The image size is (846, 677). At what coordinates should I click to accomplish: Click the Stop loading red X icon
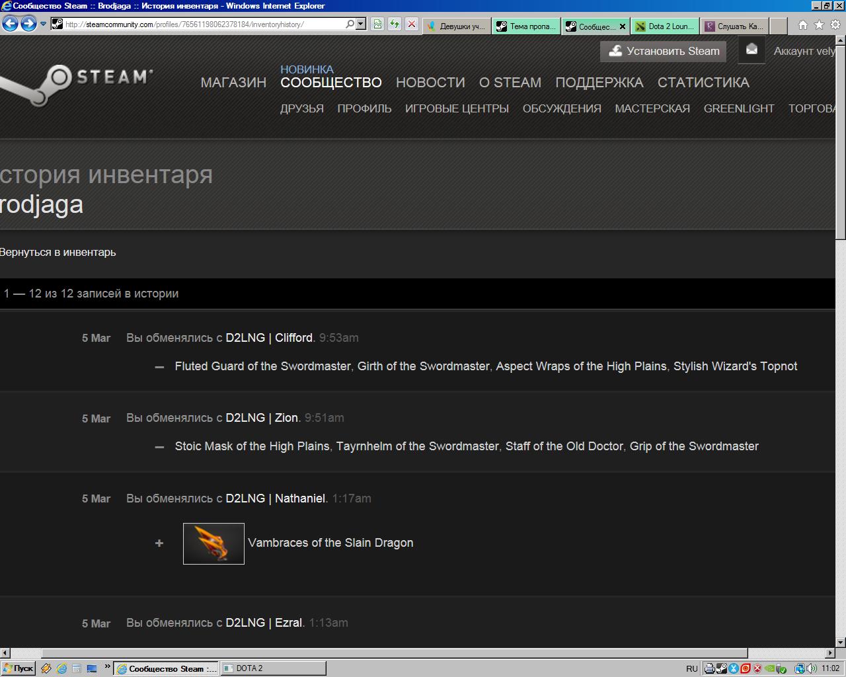[x=411, y=24]
